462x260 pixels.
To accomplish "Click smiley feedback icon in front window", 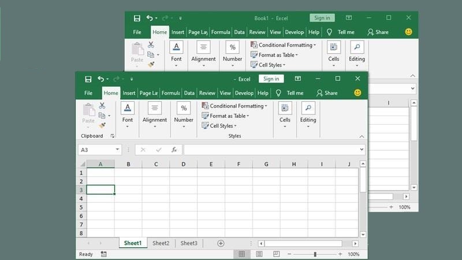I will (x=357, y=93).
